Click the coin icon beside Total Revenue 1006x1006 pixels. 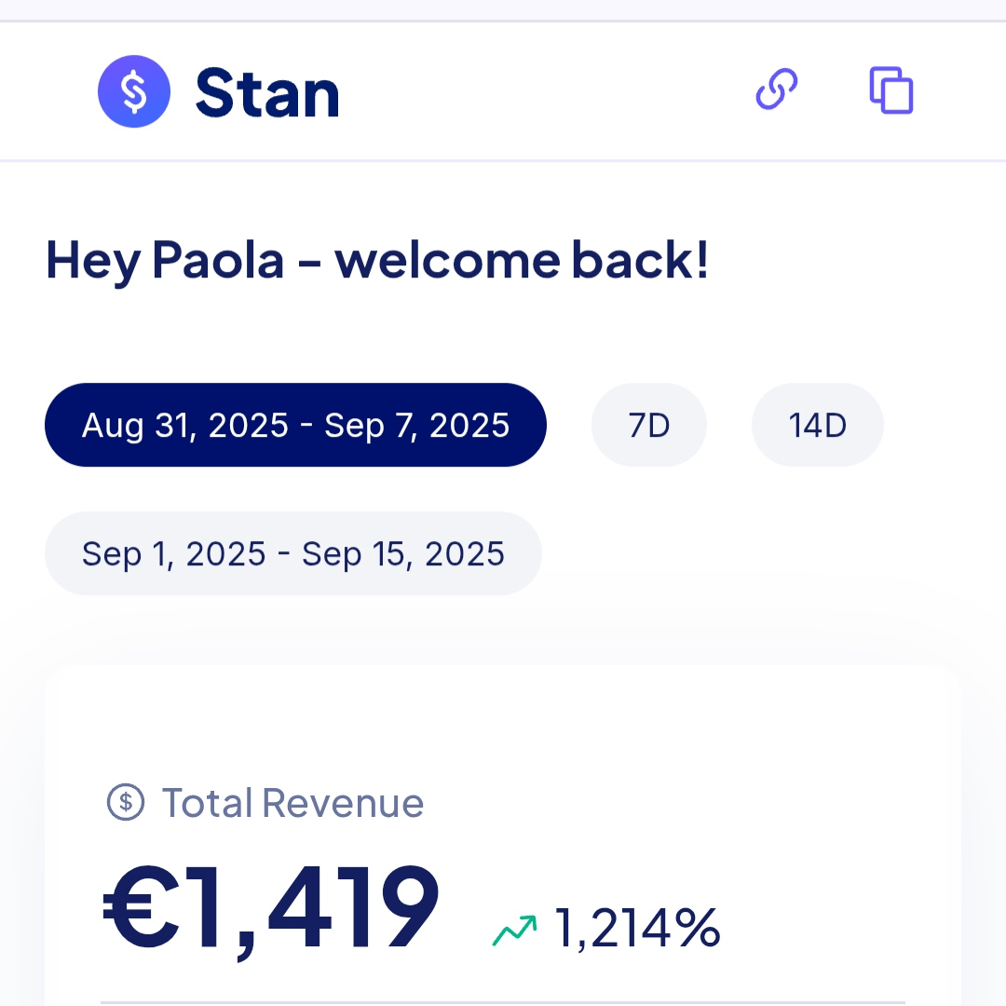coord(126,802)
